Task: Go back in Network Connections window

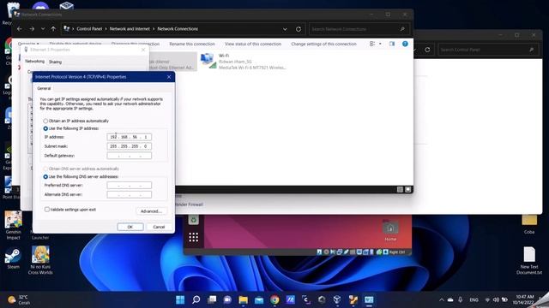Action: 20,29
